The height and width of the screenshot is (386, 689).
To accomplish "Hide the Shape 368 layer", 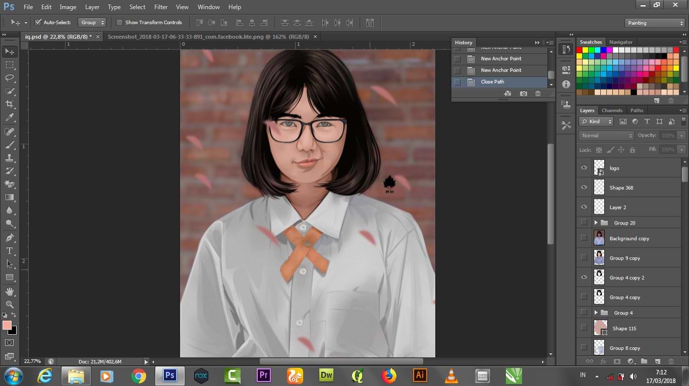I will pyautogui.click(x=584, y=187).
